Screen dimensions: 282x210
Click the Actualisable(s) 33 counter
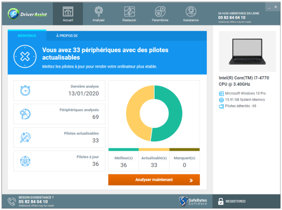pyautogui.click(x=154, y=161)
